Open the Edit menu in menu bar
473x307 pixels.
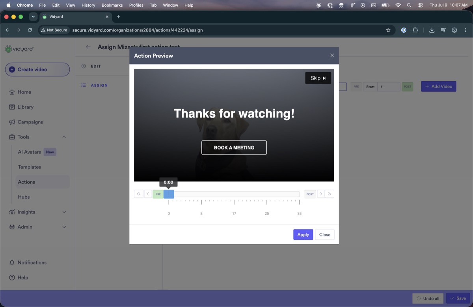point(56,5)
